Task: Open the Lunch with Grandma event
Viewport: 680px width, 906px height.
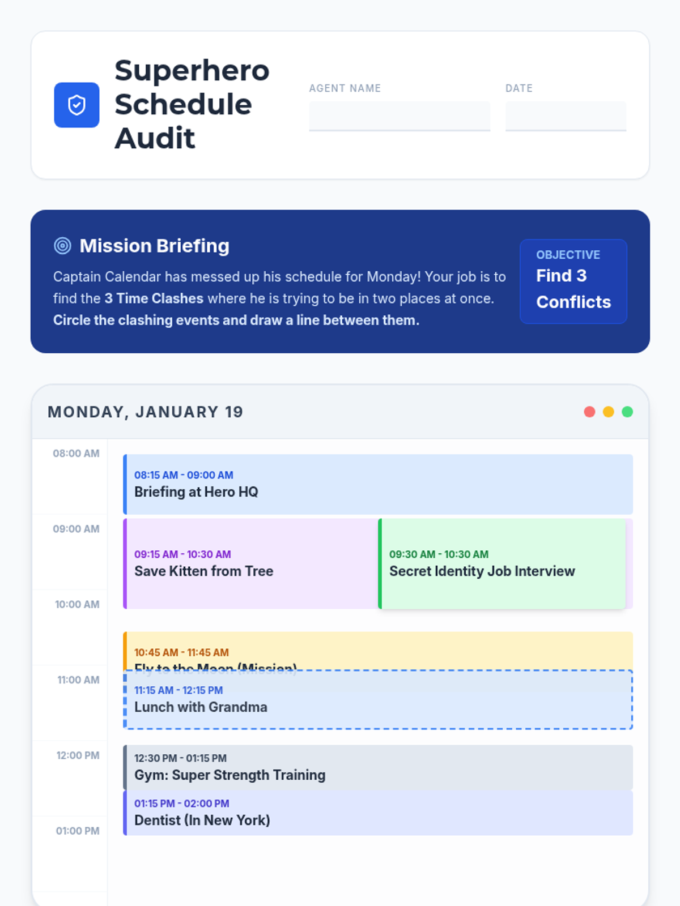Action: click(377, 700)
